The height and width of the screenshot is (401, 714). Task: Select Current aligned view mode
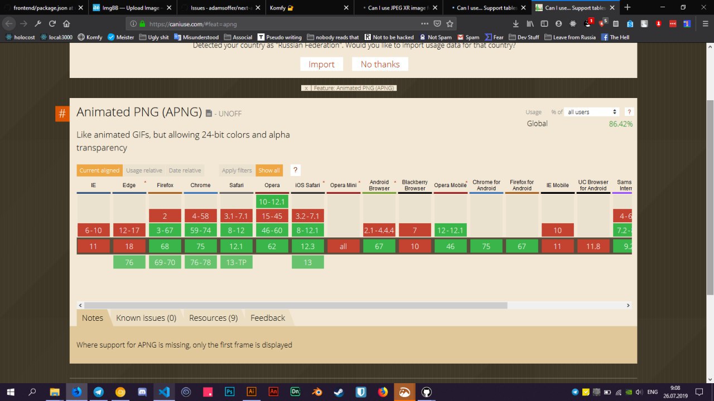pyautogui.click(x=99, y=170)
